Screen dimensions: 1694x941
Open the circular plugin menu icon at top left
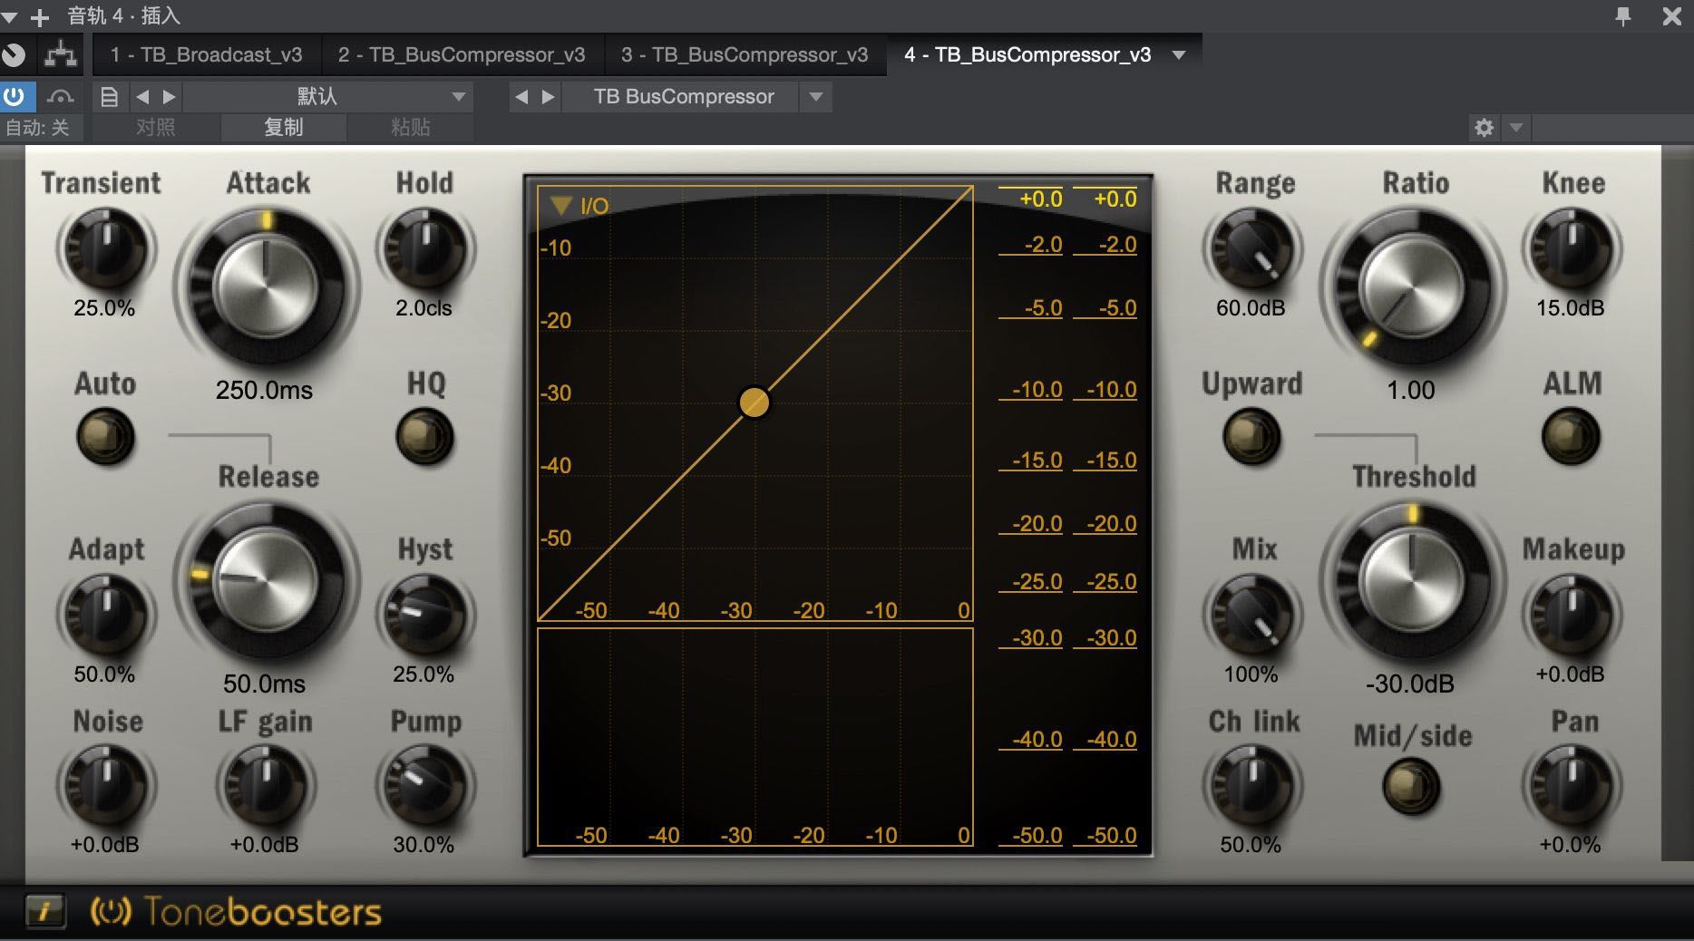coord(14,54)
